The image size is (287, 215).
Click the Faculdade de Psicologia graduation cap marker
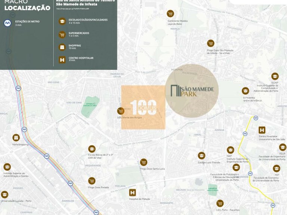(x=236, y=167)
